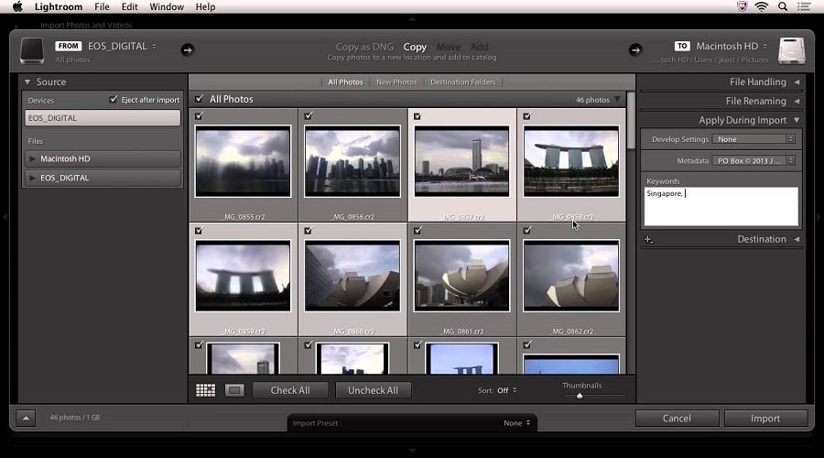Select the _MG_0861.cr2 lotus building thumbnail

tap(462, 276)
